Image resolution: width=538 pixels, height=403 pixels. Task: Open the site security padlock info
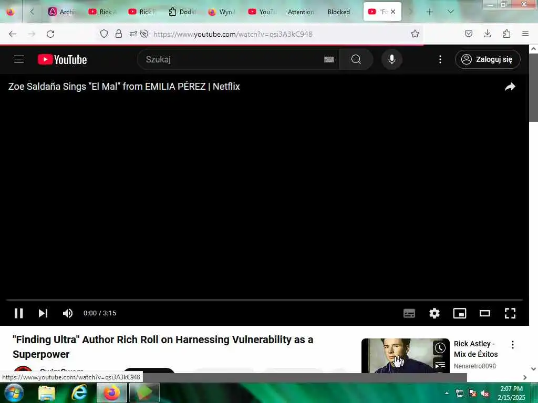119,34
